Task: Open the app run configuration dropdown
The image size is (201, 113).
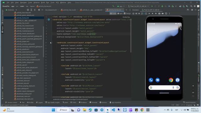Action: [x=121, y=6]
